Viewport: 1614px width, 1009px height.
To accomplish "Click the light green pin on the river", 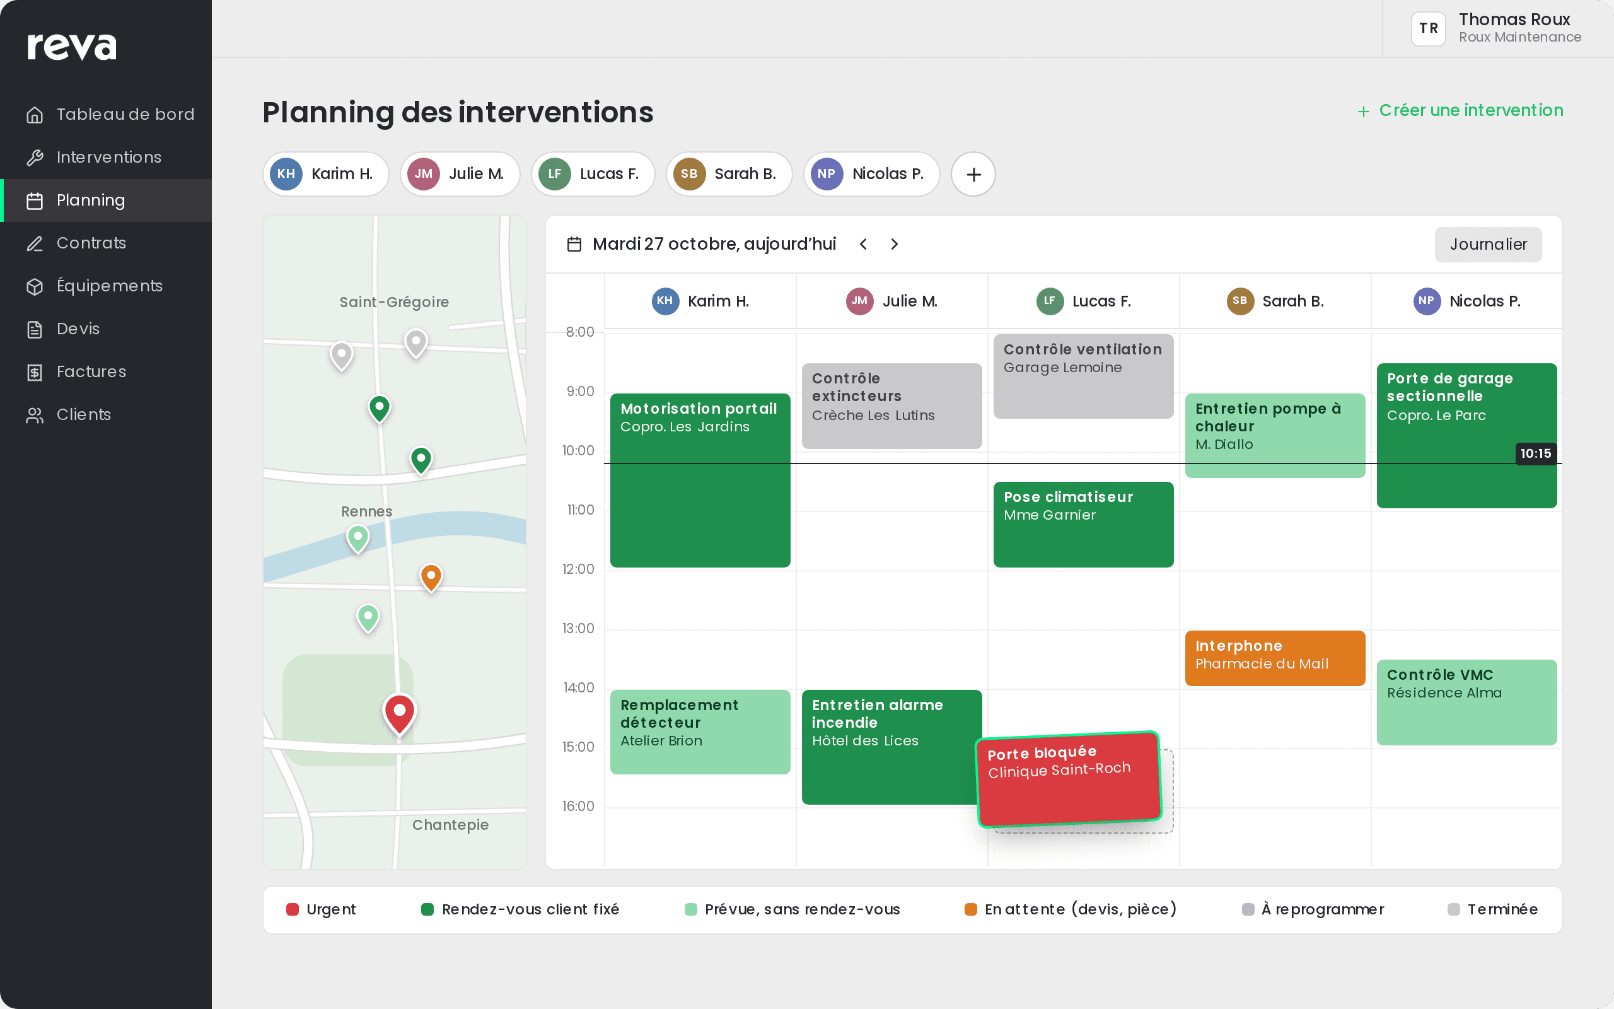I will (x=358, y=539).
